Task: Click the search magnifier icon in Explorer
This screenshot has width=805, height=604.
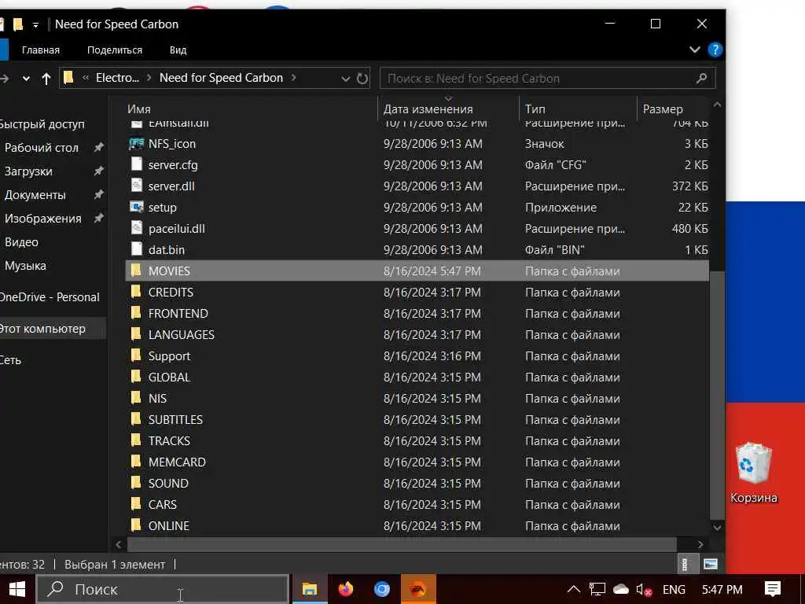Action: point(701,78)
